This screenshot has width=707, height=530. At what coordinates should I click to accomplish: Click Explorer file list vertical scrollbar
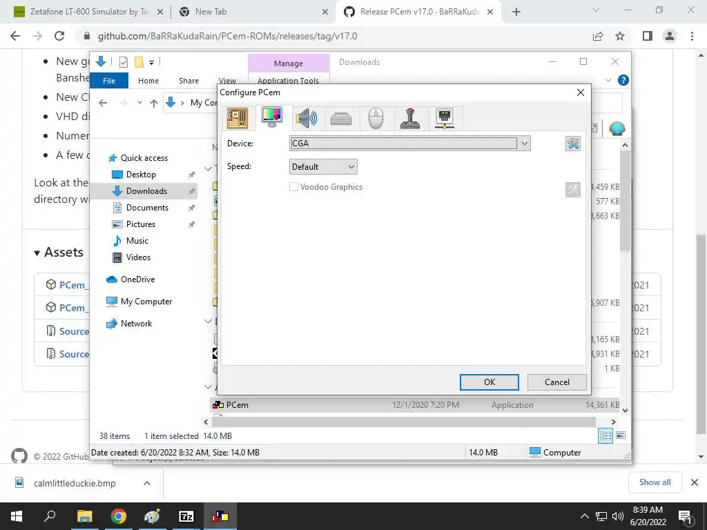pyautogui.click(x=625, y=202)
